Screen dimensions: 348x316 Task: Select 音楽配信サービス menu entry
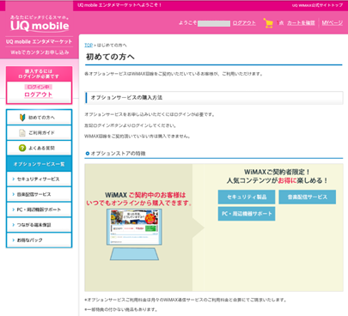pyautogui.click(x=39, y=194)
